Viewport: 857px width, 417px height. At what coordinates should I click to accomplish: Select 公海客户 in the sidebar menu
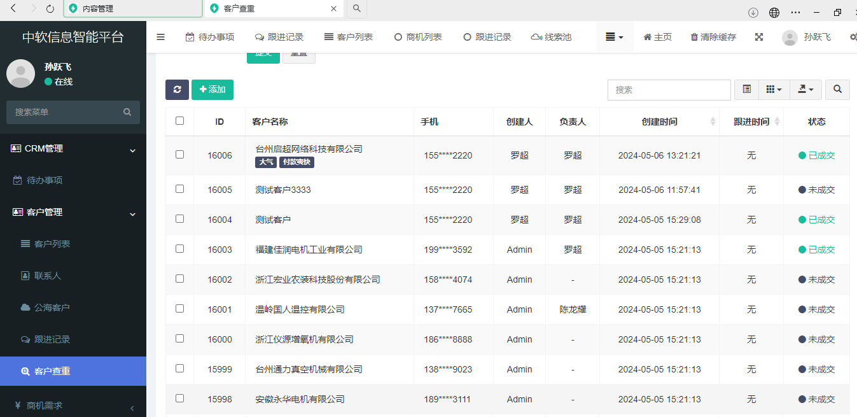tap(52, 307)
